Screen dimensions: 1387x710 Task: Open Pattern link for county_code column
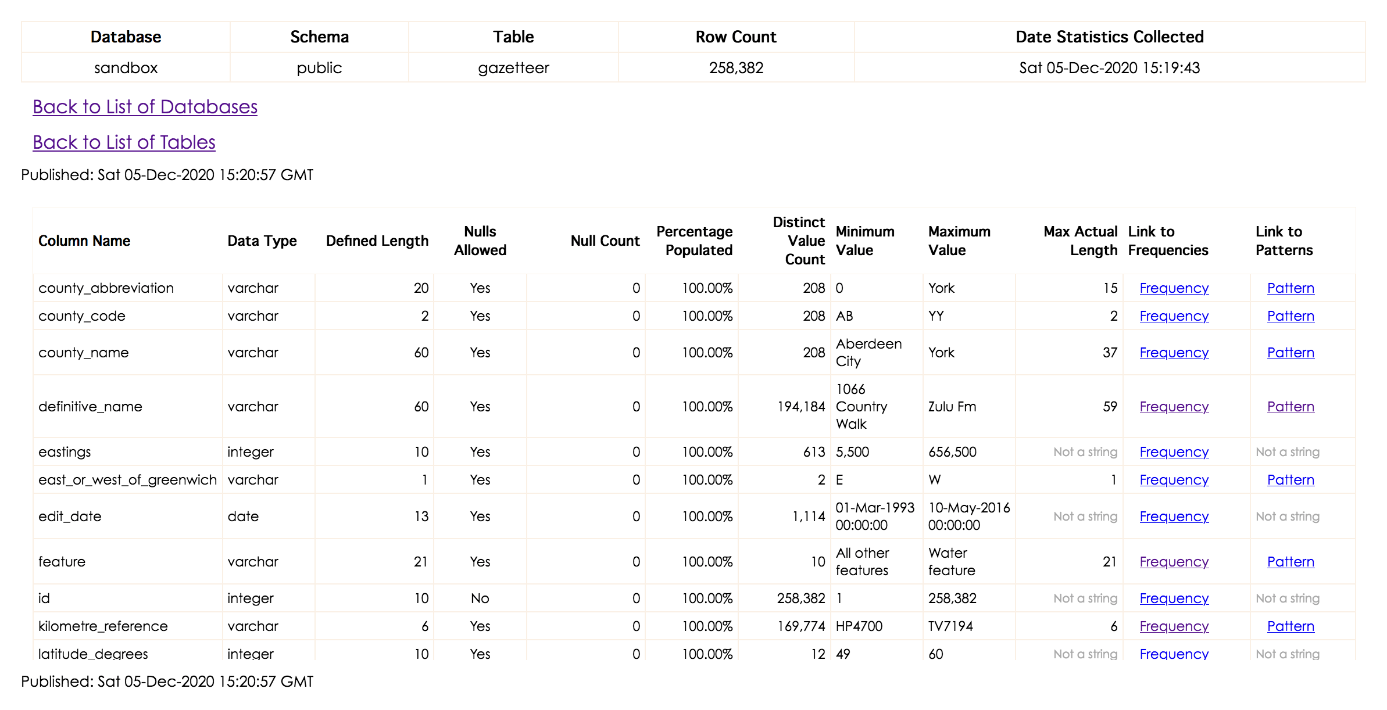1291,315
